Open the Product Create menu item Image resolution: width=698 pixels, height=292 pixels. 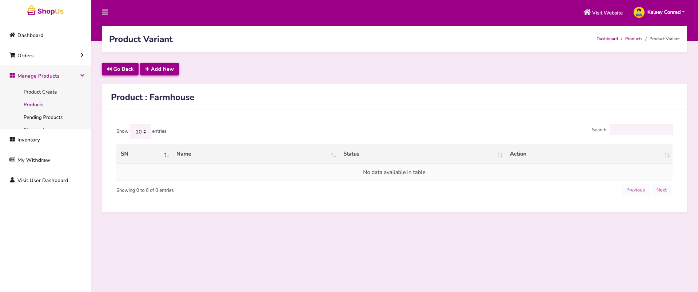click(40, 92)
